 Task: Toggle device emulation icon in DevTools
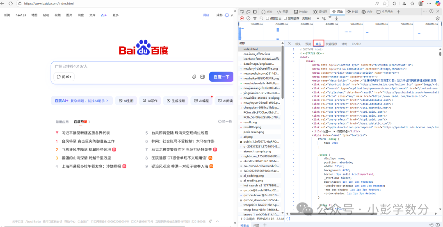pos(248,11)
